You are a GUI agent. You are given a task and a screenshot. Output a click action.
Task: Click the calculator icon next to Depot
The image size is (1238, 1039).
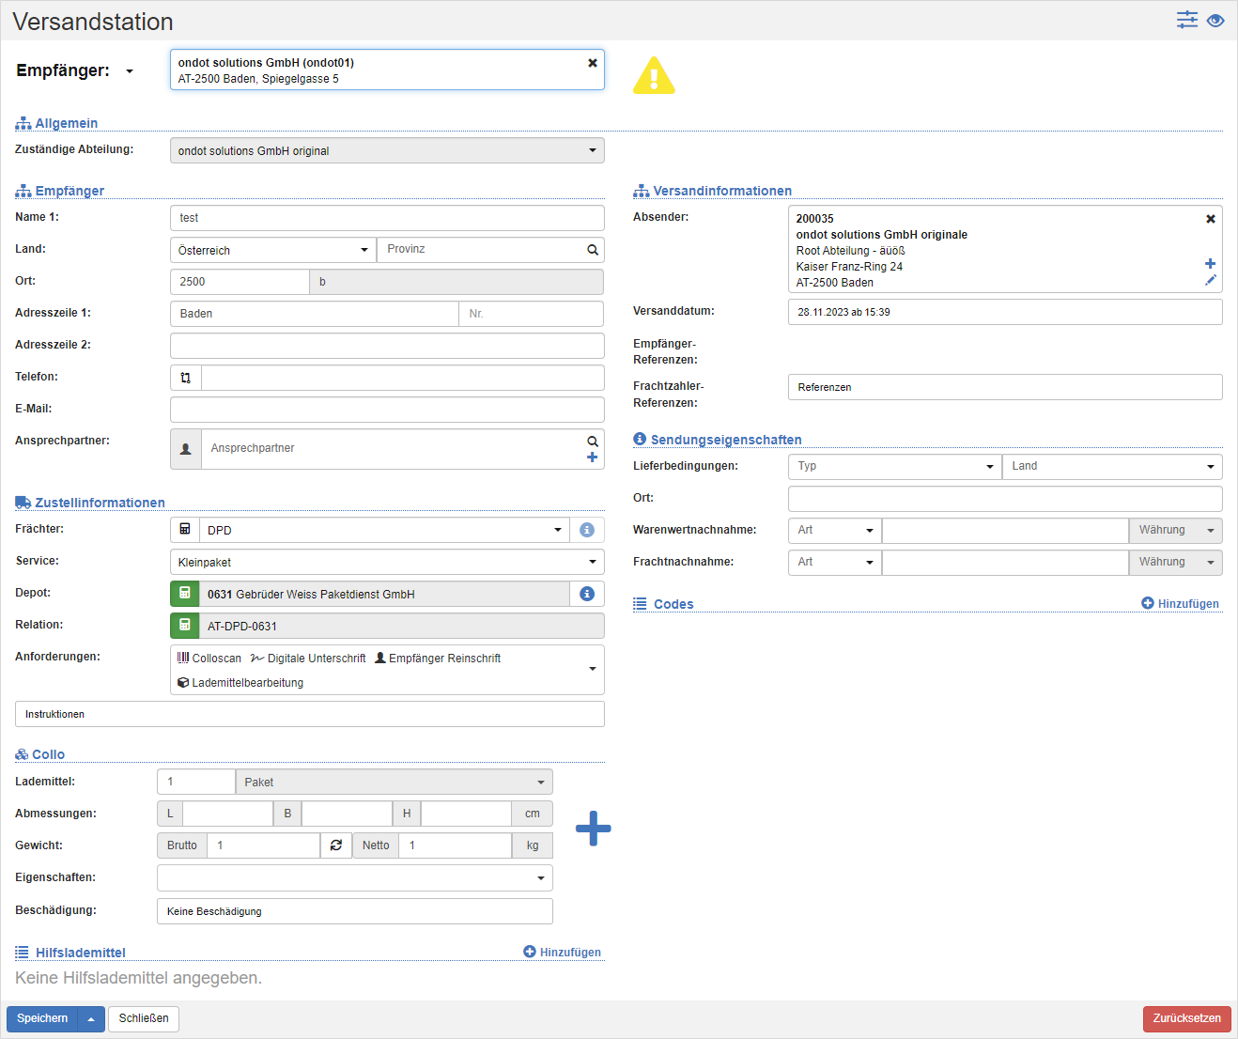tap(185, 594)
